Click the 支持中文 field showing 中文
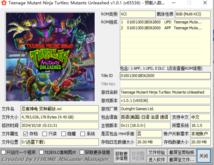Viewport: 214px width, 165px height. (x=200, y=117)
